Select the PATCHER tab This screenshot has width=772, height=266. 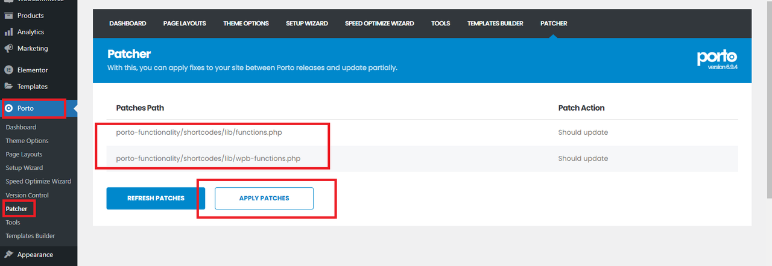click(554, 23)
